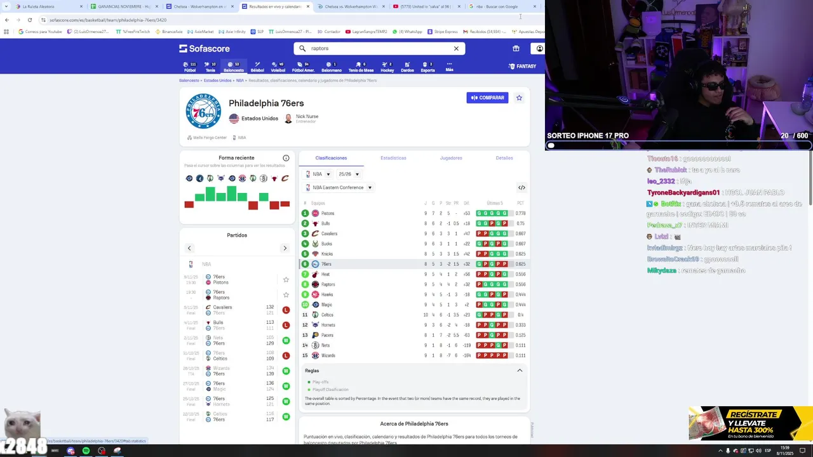Open the user profile icon
This screenshot has width=813, height=457.
click(x=539, y=48)
